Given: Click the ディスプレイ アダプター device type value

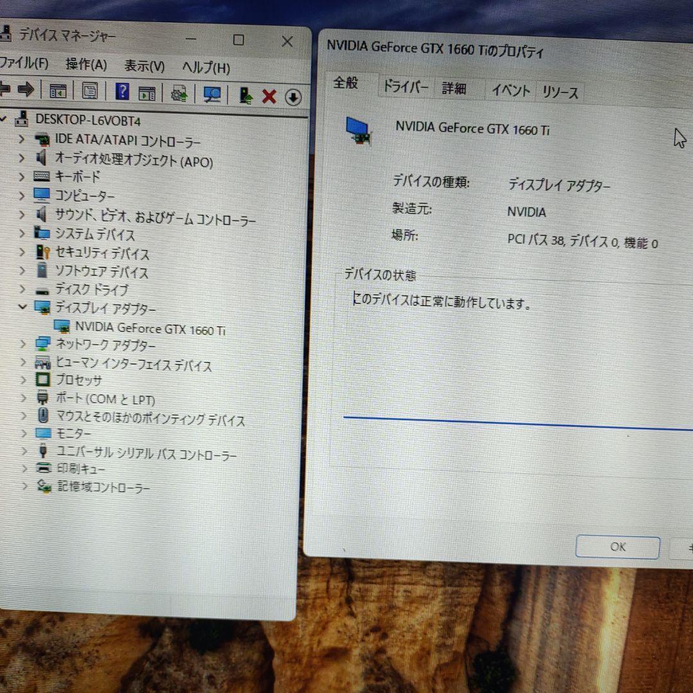Looking at the screenshot, I should tap(559, 185).
